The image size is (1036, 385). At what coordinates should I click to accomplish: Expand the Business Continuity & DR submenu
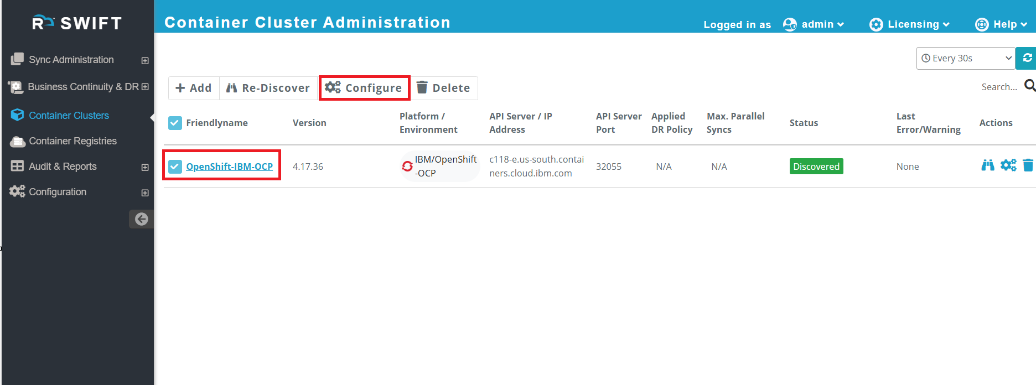coord(145,87)
